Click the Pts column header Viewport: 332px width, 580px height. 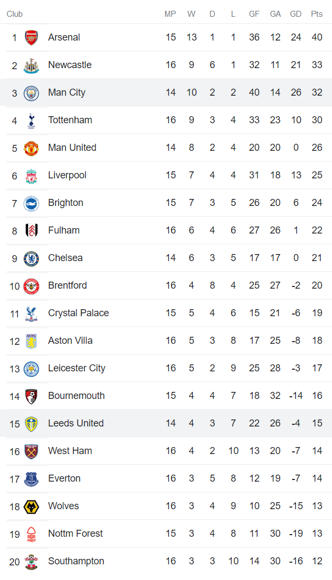click(x=316, y=14)
